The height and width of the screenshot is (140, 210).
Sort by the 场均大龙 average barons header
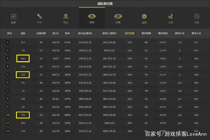click(196, 33)
